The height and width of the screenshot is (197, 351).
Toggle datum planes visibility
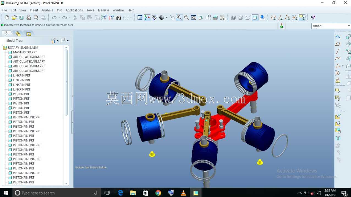point(273,18)
